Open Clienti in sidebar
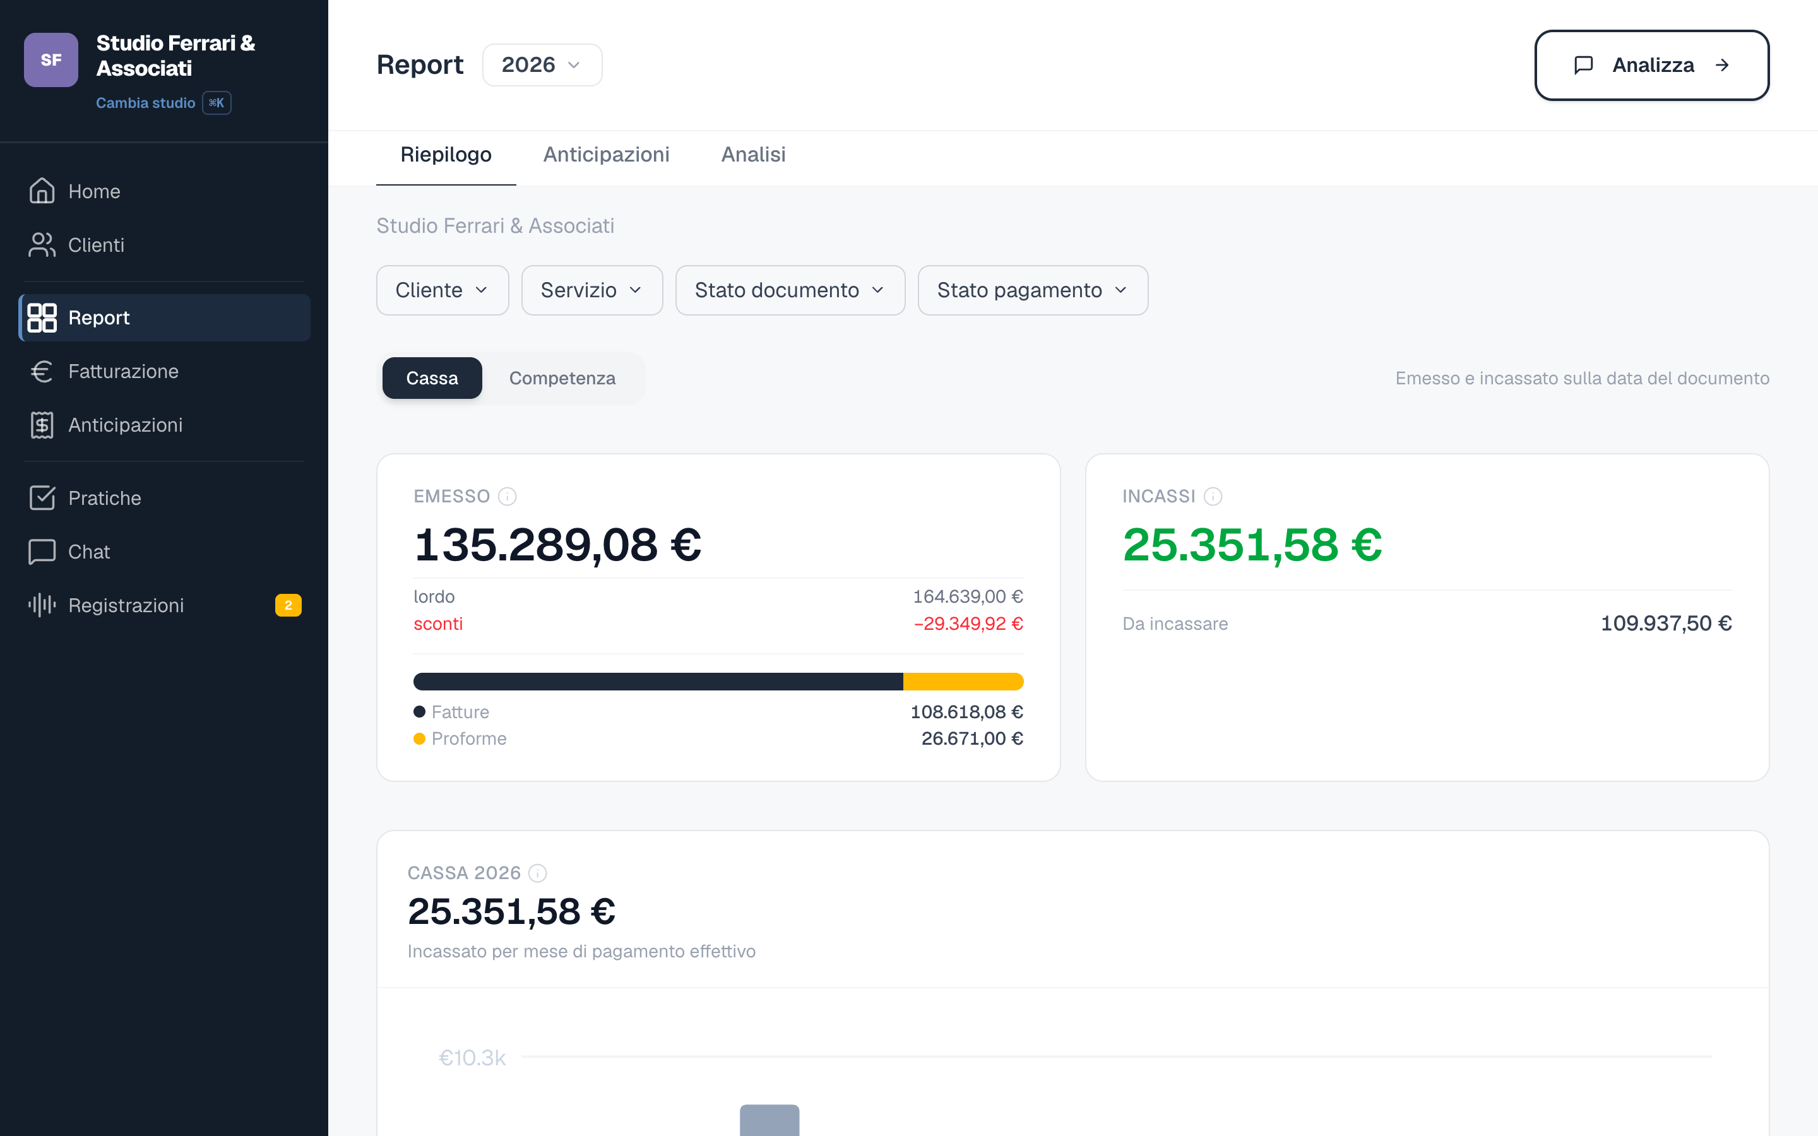This screenshot has height=1136, width=1818. tap(165, 245)
